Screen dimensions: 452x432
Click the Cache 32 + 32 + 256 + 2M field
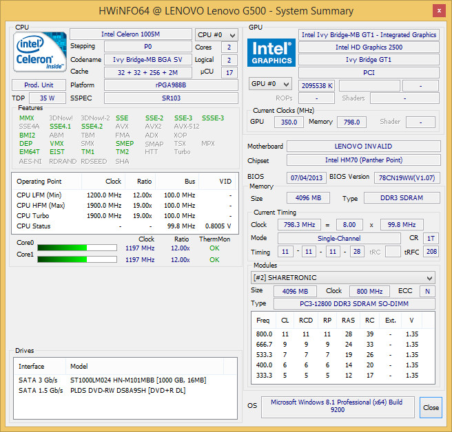click(148, 72)
